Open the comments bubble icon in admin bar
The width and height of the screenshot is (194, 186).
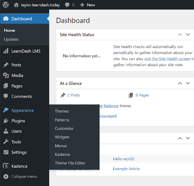tap(67, 5)
